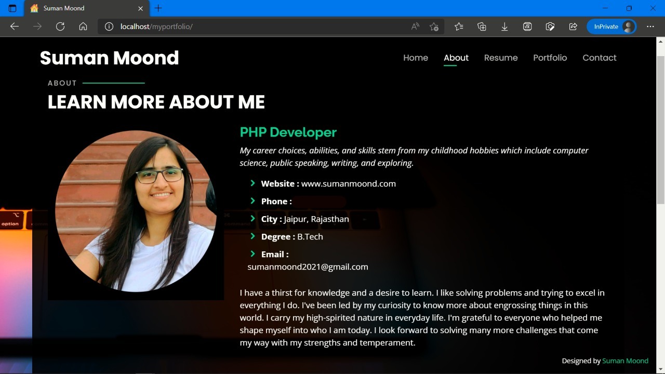Open a new tab with plus button

pyautogui.click(x=158, y=8)
